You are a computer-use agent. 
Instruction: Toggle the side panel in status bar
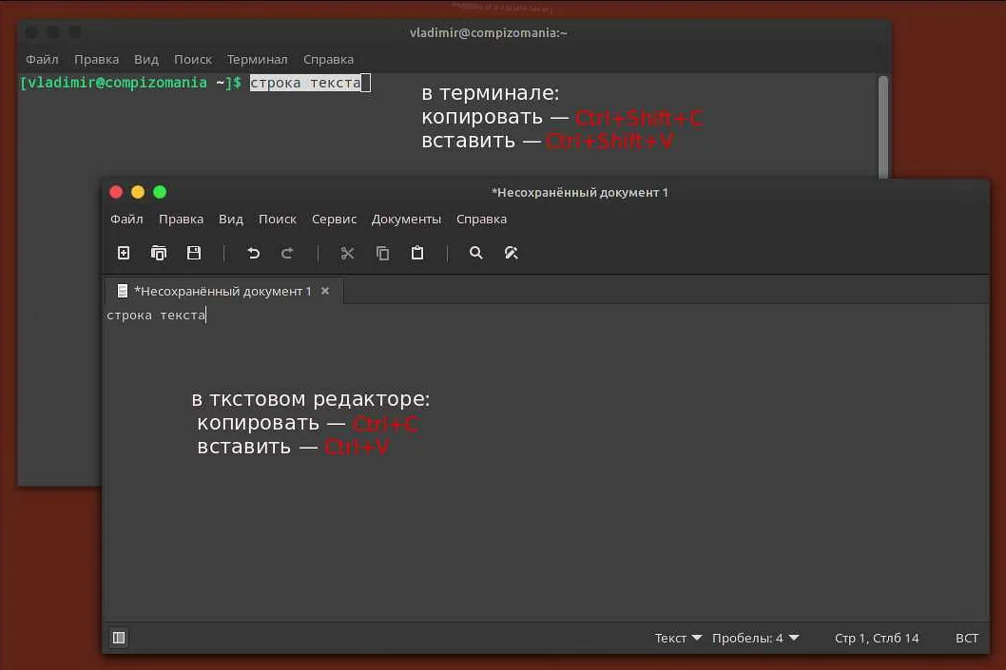[119, 638]
